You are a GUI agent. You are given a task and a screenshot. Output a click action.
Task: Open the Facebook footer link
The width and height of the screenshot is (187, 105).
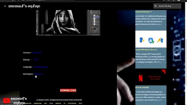point(65,100)
